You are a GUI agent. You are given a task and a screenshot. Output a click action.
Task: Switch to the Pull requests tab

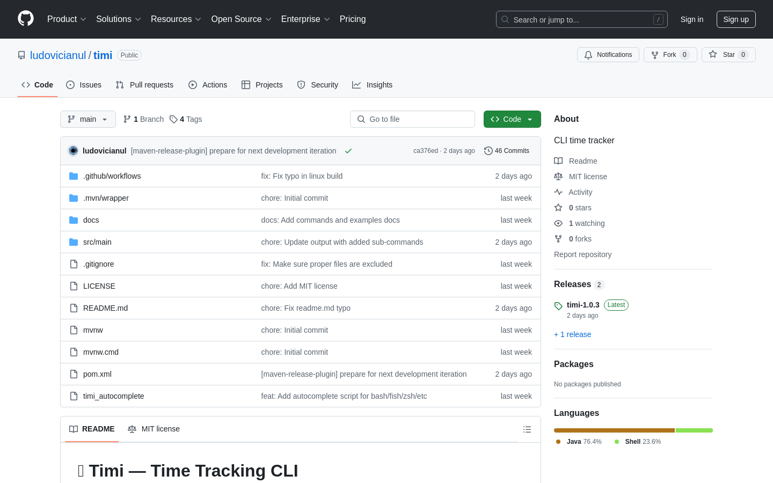(144, 85)
